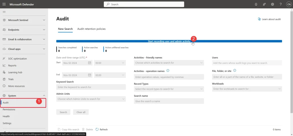
Task: Open the Admin Units dropdown
Action: pos(91,99)
